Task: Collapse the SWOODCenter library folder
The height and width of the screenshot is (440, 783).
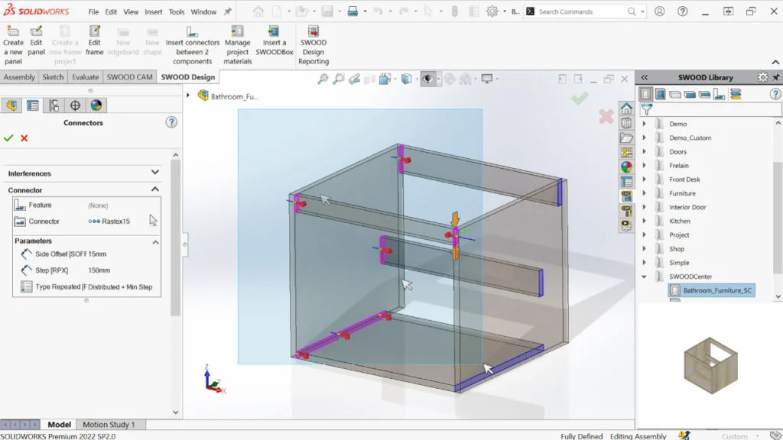Action: click(x=644, y=277)
